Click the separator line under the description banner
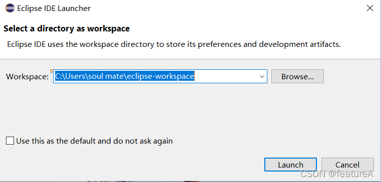This screenshot has height=182, width=381. pyautogui.click(x=190, y=59)
